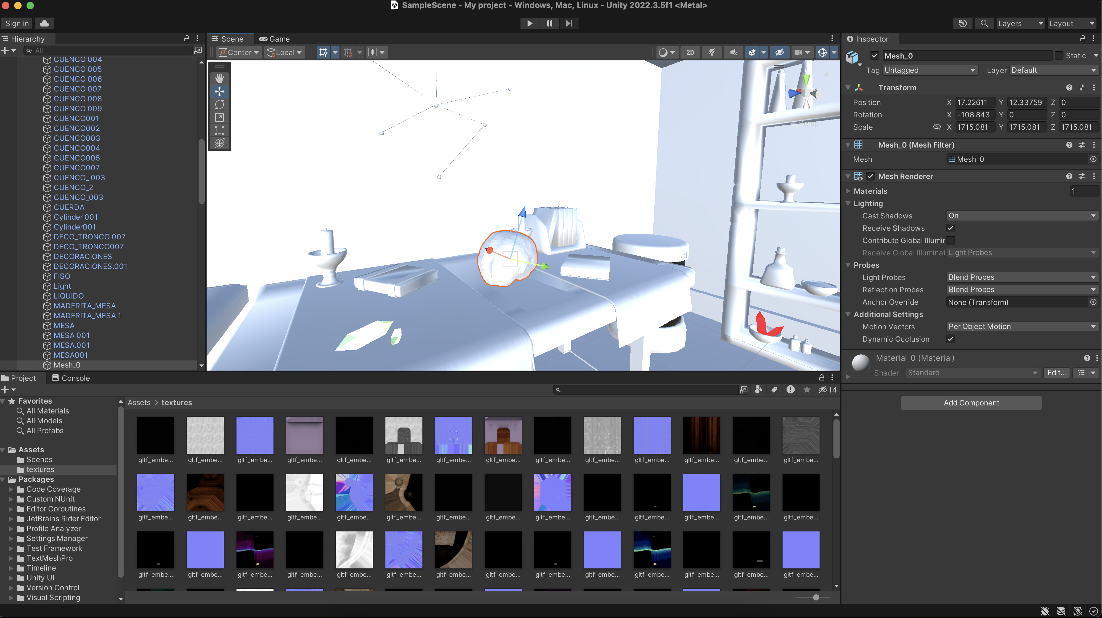Click the Sign in button

click(17, 23)
